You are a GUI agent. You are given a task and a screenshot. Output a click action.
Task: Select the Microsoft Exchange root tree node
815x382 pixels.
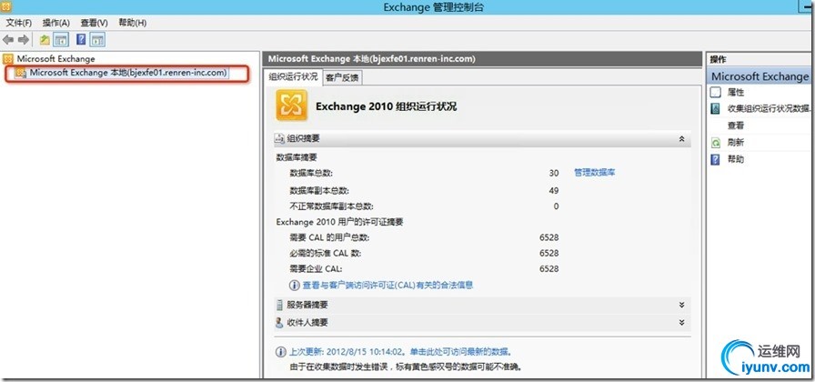pyautogui.click(x=55, y=59)
